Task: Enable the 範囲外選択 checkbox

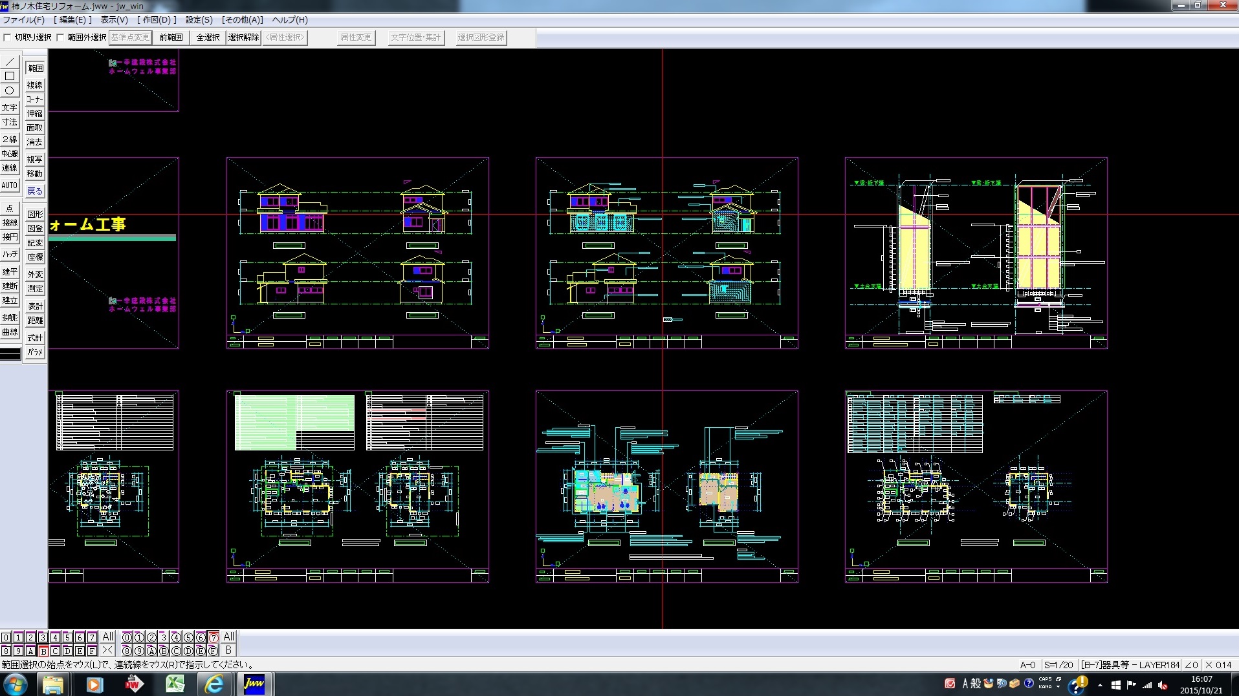Action: (x=61, y=37)
